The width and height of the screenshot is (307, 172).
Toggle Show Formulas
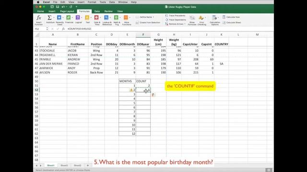pyautogui.click(x=192, y=20)
